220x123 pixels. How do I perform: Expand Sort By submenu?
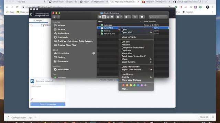pyautogui.click(x=136, y=77)
